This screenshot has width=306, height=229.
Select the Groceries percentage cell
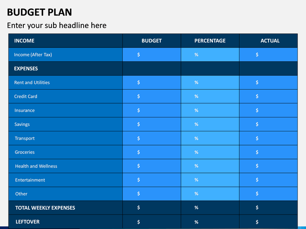[210, 152]
